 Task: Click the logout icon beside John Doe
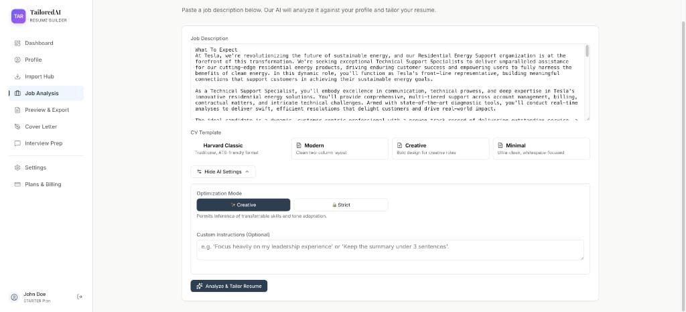pyautogui.click(x=79, y=297)
